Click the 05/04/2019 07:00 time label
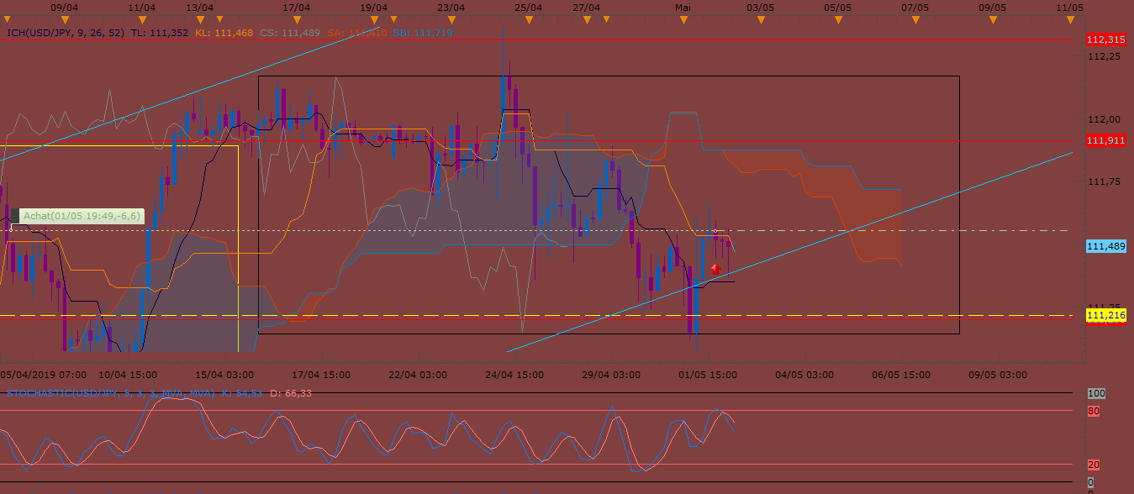Image resolution: width=1134 pixels, height=494 pixels. tap(42, 375)
